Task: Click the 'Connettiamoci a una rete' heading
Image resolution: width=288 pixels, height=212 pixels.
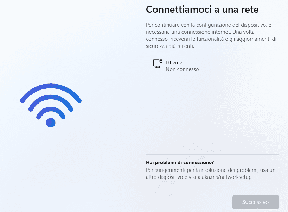Action: point(202,10)
